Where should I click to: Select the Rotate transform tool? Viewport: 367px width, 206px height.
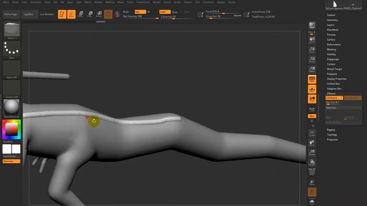coord(99,14)
